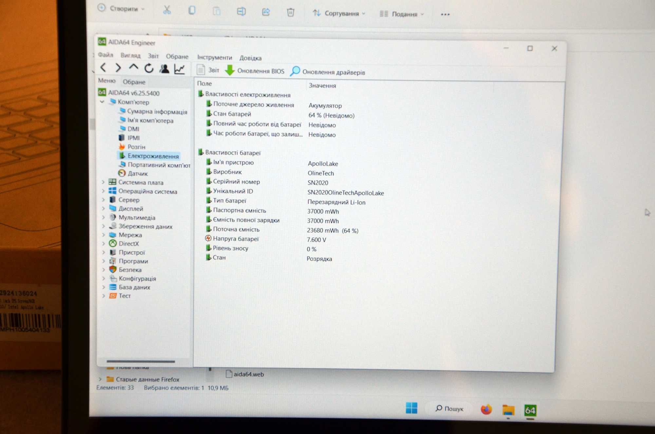Open the Windows Start button
The height and width of the screenshot is (434, 655).
(x=412, y=408)
